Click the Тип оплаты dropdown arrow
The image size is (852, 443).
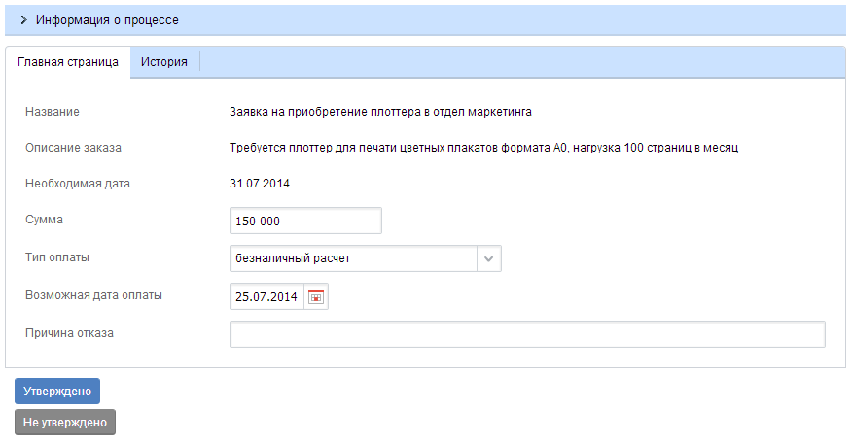click(489, 259)
